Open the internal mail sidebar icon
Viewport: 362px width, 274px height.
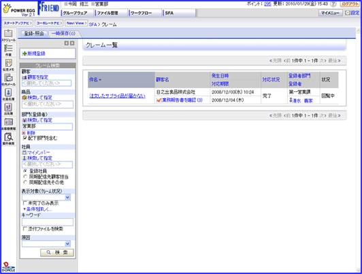[x=8, y=80]
